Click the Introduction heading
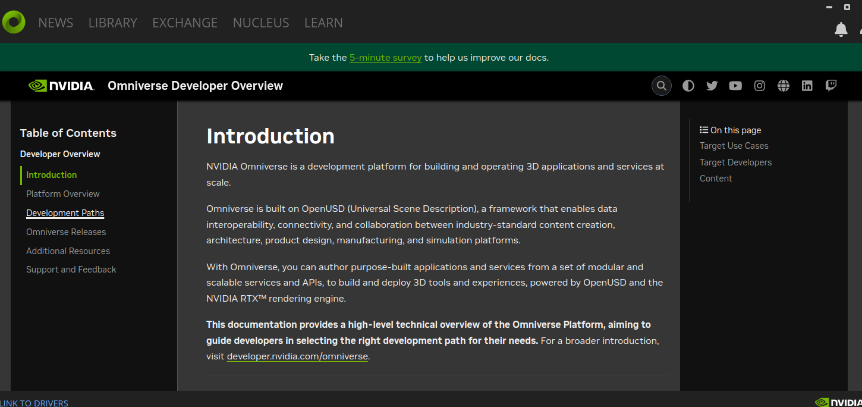This screenshot has height=407, width=862. tap(270, 136)
